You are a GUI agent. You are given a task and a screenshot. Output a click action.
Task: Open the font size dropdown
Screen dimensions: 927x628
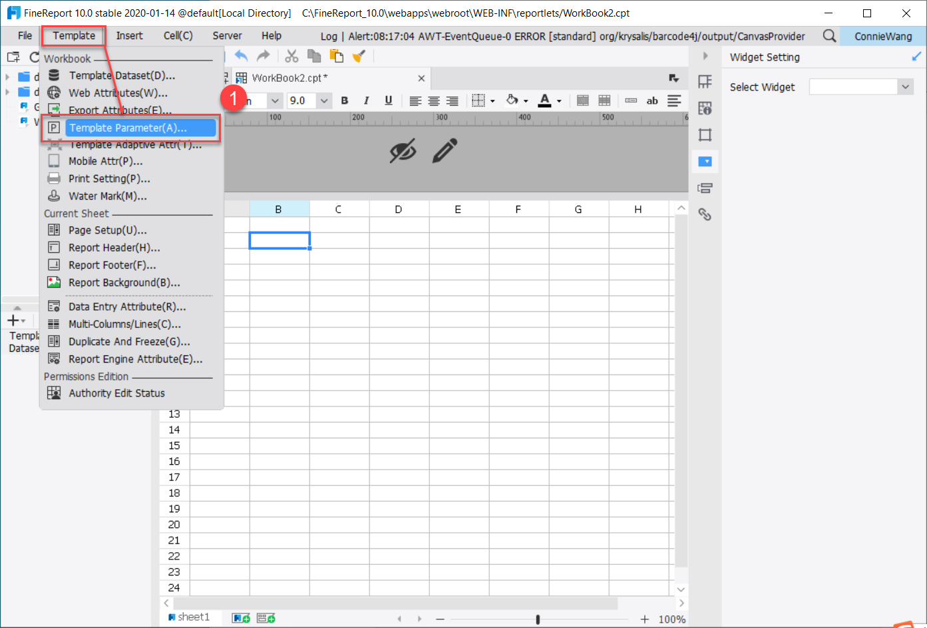coord(324,100)
